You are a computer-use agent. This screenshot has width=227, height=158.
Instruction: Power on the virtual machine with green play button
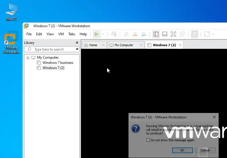[x=97, y=34]
